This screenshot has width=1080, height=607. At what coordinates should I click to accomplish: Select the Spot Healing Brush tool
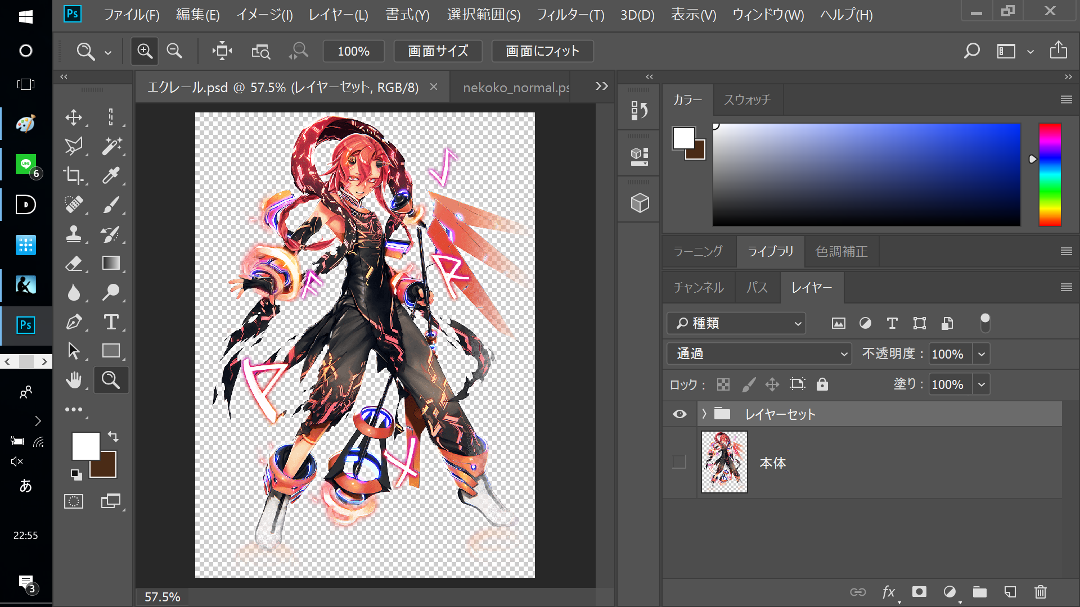point(74,205)
